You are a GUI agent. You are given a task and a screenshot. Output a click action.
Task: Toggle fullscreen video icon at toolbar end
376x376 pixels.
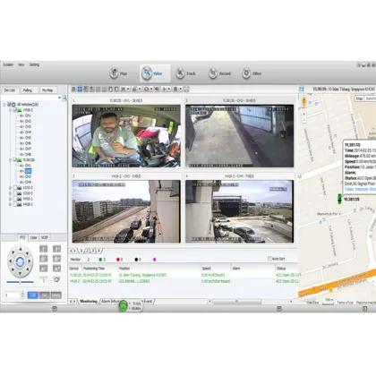click(186, 89)
